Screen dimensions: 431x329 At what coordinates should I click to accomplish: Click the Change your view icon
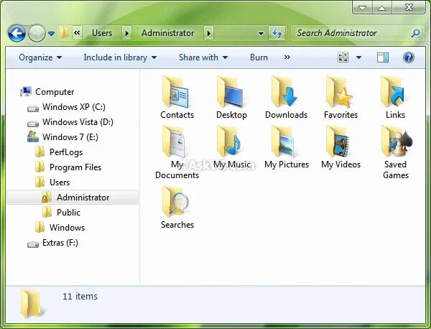click(343, 57)
